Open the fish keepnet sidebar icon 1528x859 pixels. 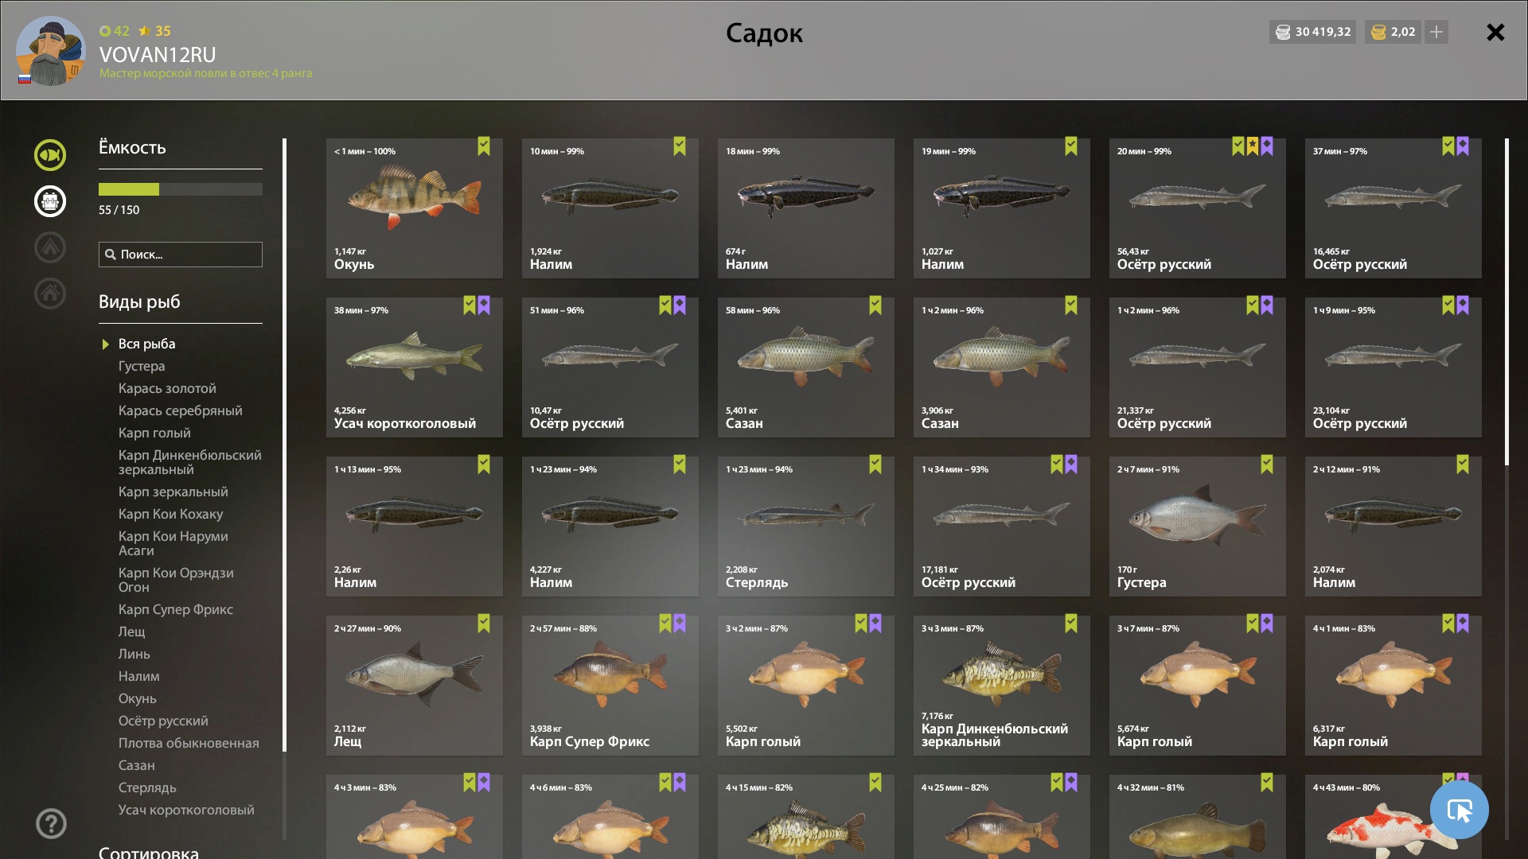coord(49,155)
